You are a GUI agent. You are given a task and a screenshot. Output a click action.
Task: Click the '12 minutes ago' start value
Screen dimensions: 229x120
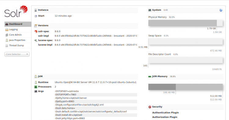63,16
